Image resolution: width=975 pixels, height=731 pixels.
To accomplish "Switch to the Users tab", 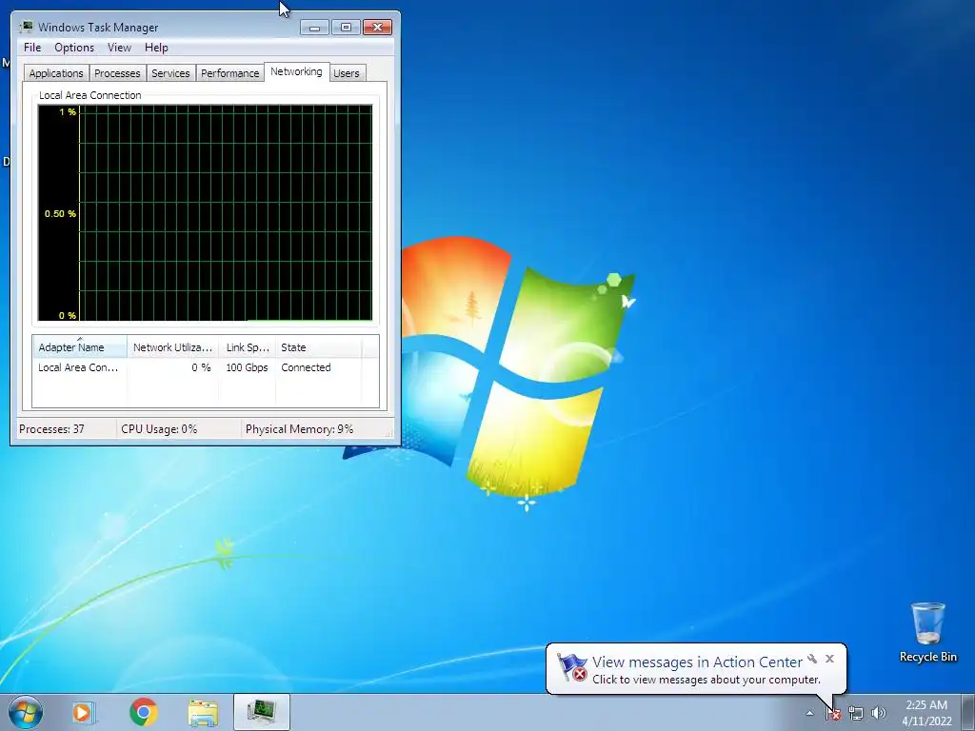I will (x=347, y=73).
